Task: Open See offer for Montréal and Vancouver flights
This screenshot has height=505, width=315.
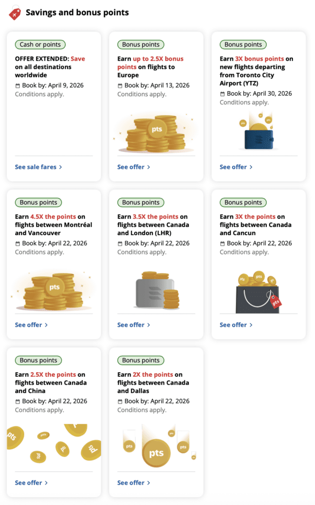Action: [31, 325]
